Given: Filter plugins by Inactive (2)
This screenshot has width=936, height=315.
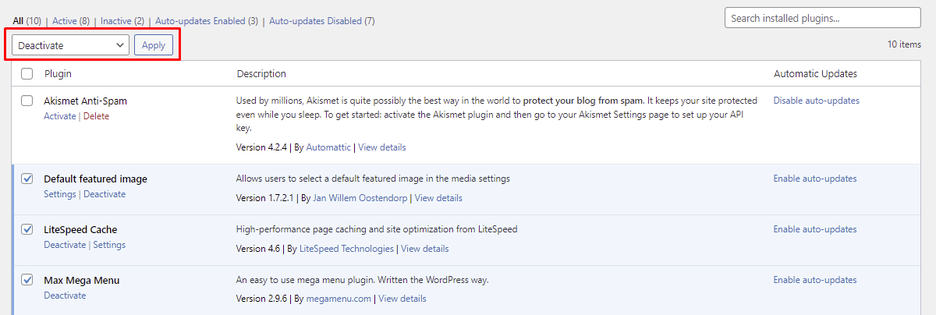Looking at the screenshot, I should coord(122,21).
